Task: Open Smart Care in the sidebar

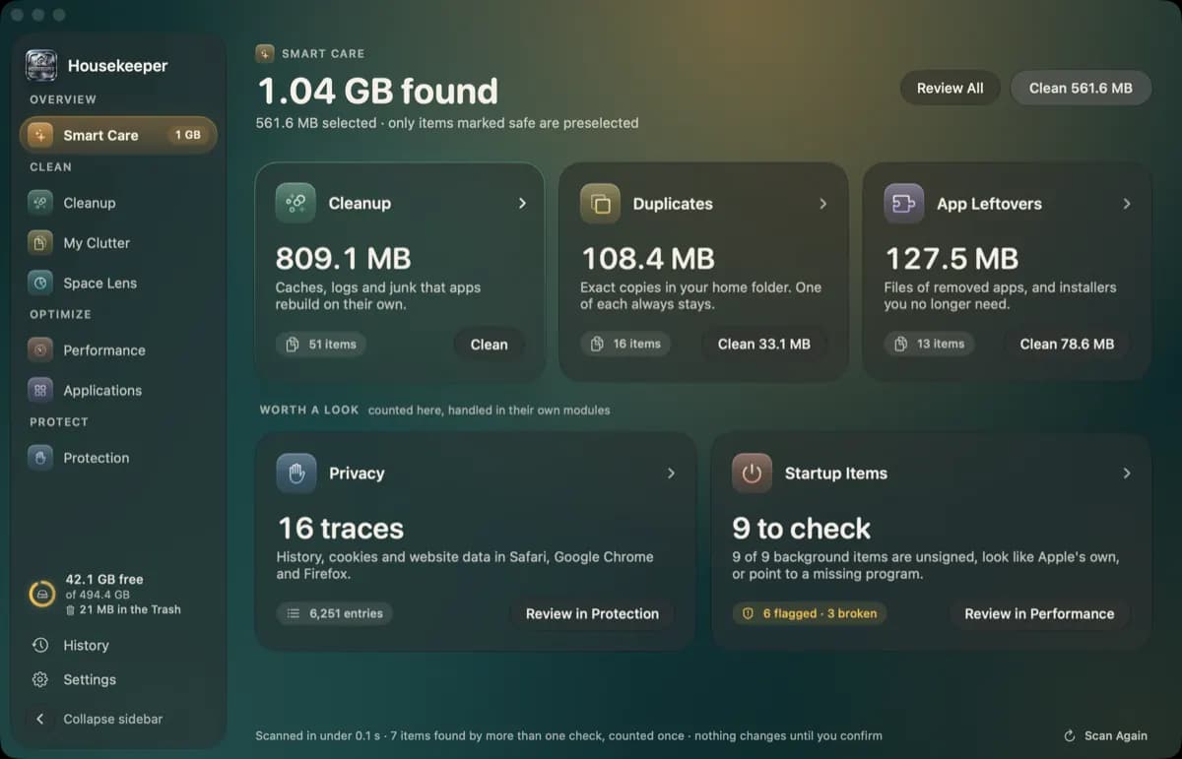Action: [118, 135]
